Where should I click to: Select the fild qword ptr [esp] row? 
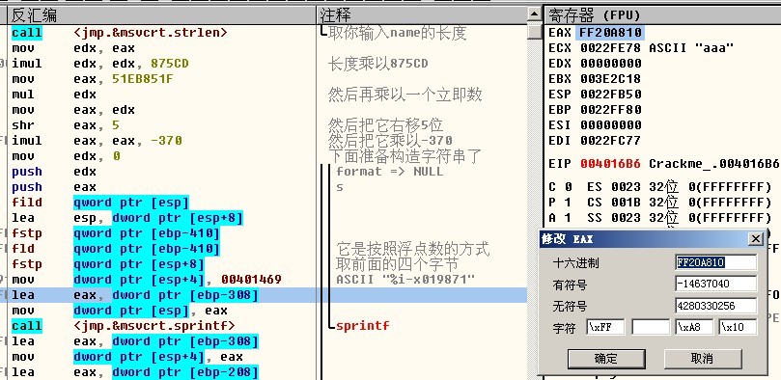click(x=162, y=203)
